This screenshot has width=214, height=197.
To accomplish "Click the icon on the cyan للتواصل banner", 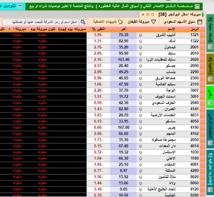I will 20,6.
